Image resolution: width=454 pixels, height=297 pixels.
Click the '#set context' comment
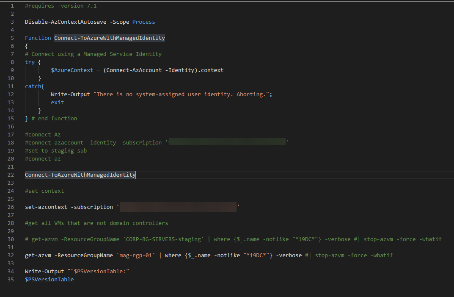(x=44, y=191)
